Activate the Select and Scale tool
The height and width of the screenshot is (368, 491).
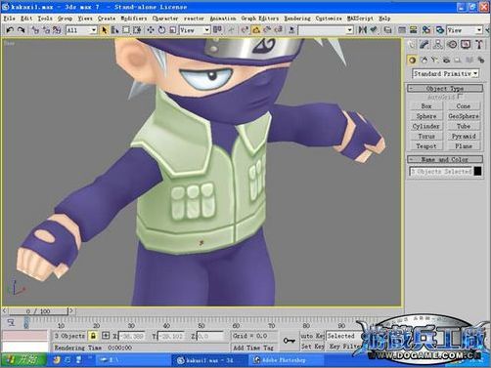coord(173,30)
